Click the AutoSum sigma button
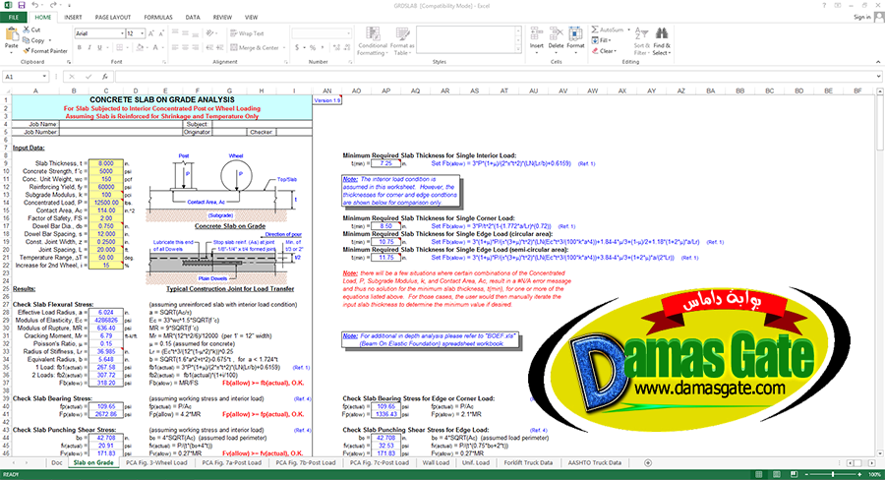Screen dimensions: 885x480 coord(608,30)
